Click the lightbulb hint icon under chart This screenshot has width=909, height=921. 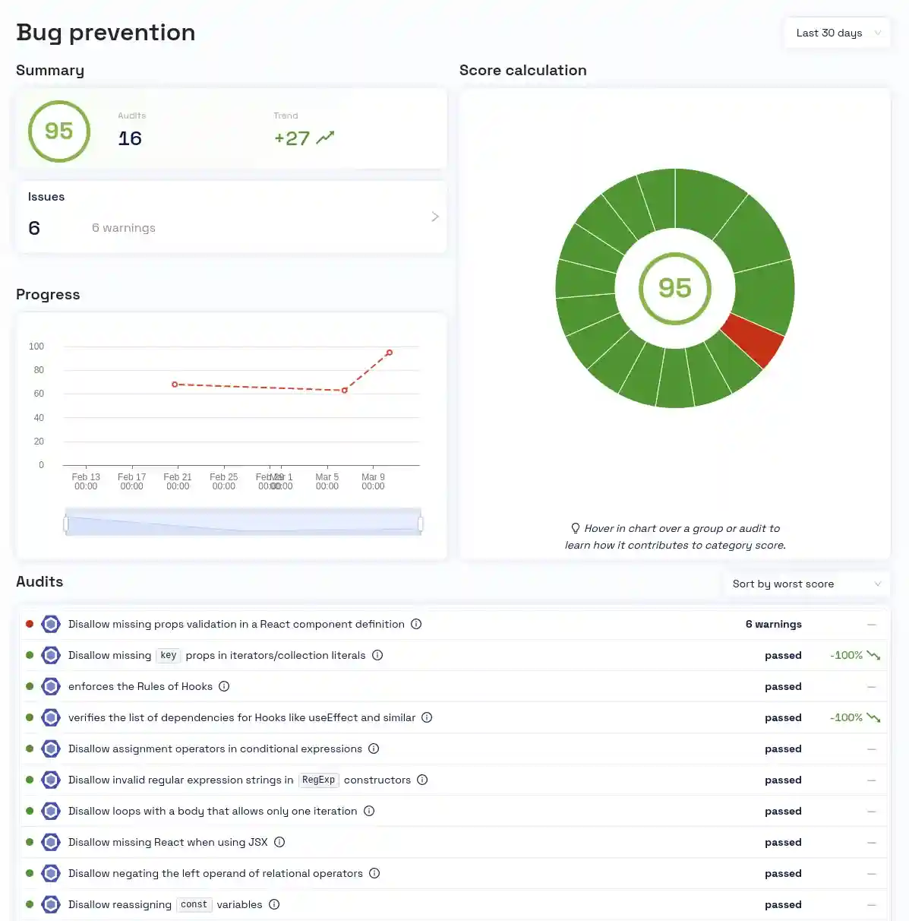point(576,528)
